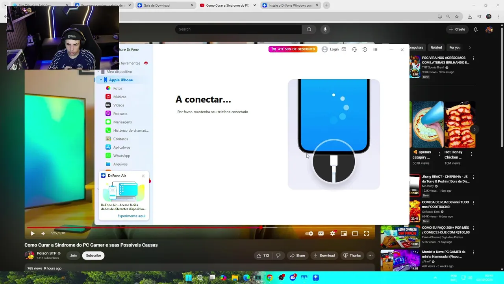
Task: Click the Dr.Fone user avatar icon
Action: coord(324,49)
